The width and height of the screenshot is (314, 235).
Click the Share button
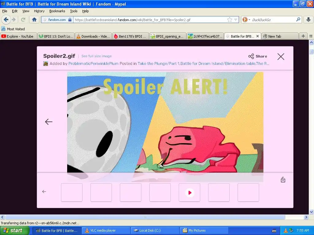coord(258,56)
